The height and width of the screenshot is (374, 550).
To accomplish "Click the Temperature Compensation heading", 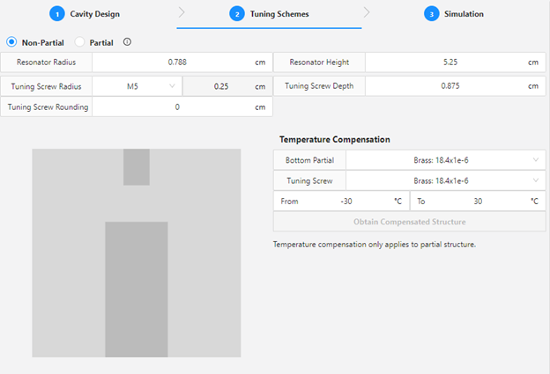I will tap(335, 139).
